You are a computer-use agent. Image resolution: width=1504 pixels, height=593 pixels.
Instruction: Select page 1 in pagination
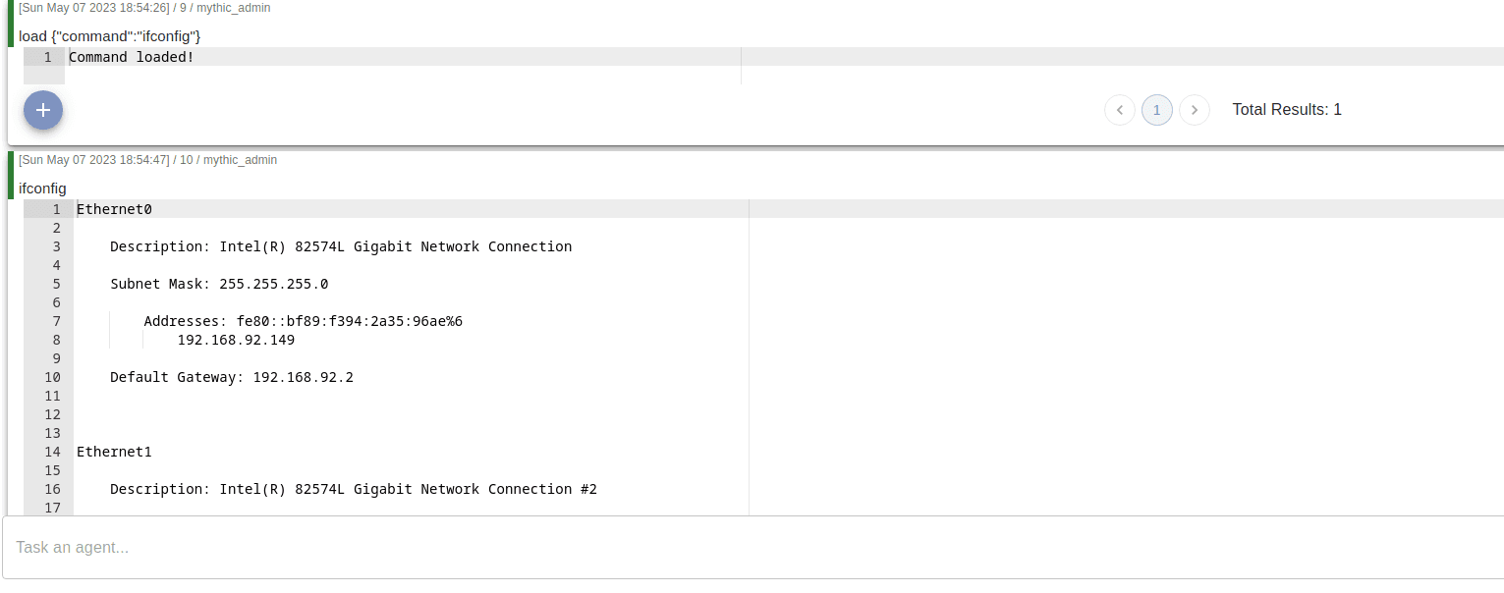click(x=1157, y=110)
